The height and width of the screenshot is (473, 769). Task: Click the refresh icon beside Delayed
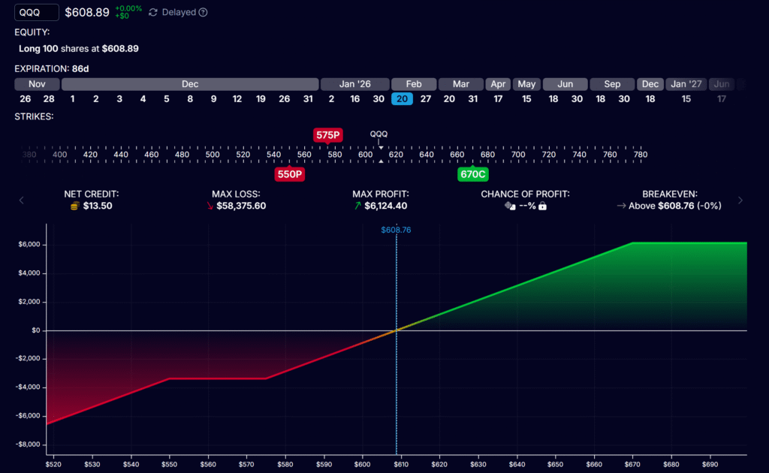153,13
